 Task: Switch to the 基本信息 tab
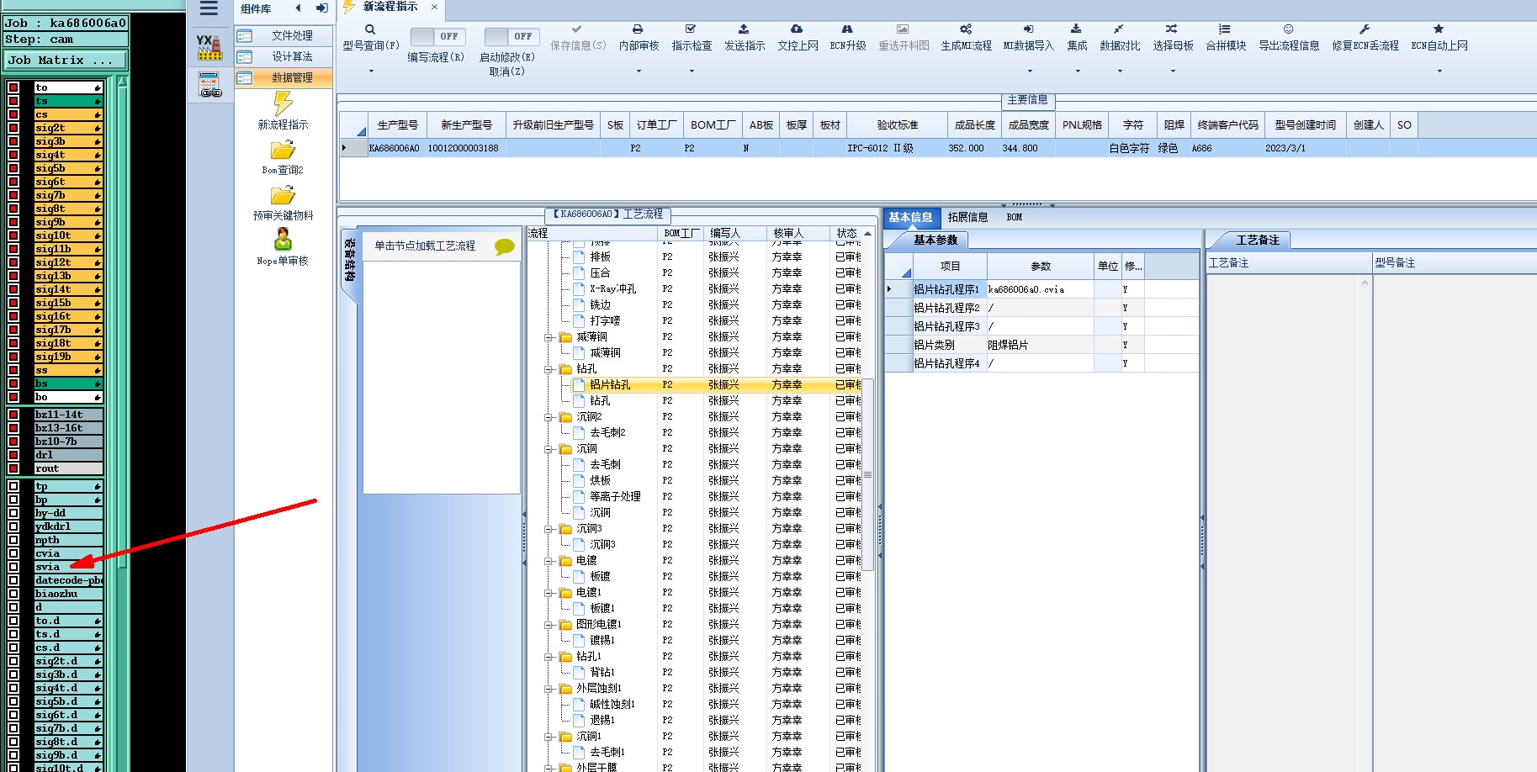click(x=910, y=217)
